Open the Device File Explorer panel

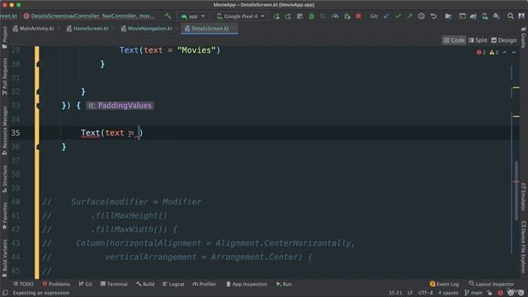pyautogui.click(x=524, y=247)
